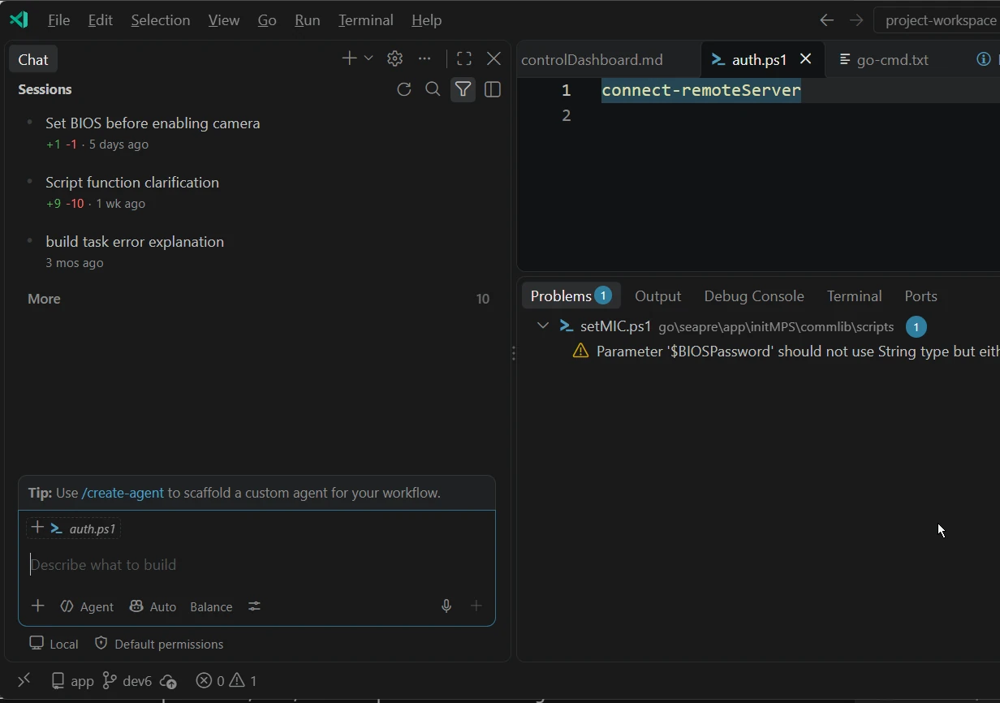The height and width of the screenshot is (703, 1000).
Task: Focus the Describe what to build input
Action: click(256, 565)
